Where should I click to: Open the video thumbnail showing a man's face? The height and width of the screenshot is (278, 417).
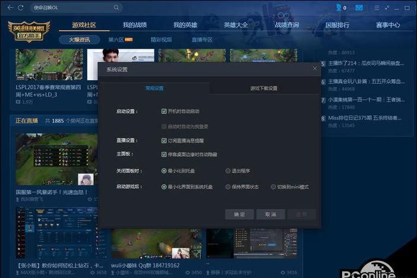[x=121, y=56]
